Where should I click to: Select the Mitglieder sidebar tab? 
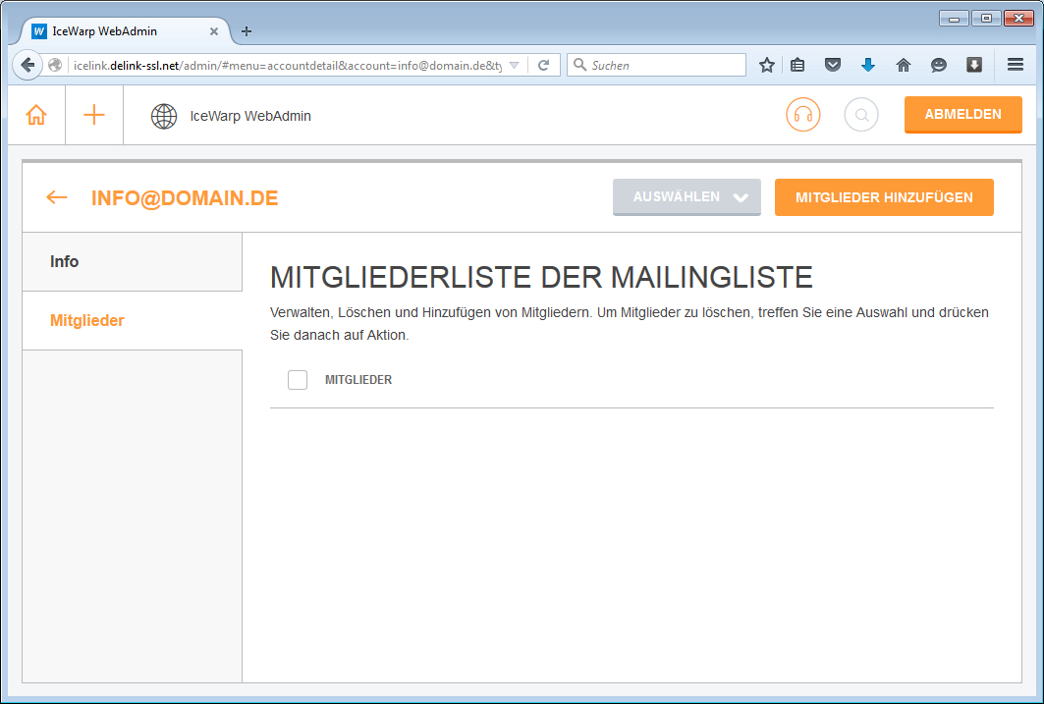point(132,321)
